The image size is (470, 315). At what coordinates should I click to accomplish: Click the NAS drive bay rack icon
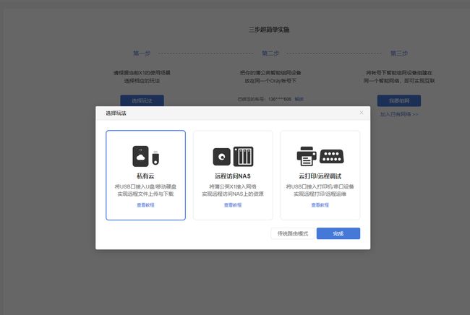(x=243, y=156)
